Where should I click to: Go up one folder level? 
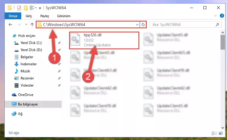[x=32, y=25]
